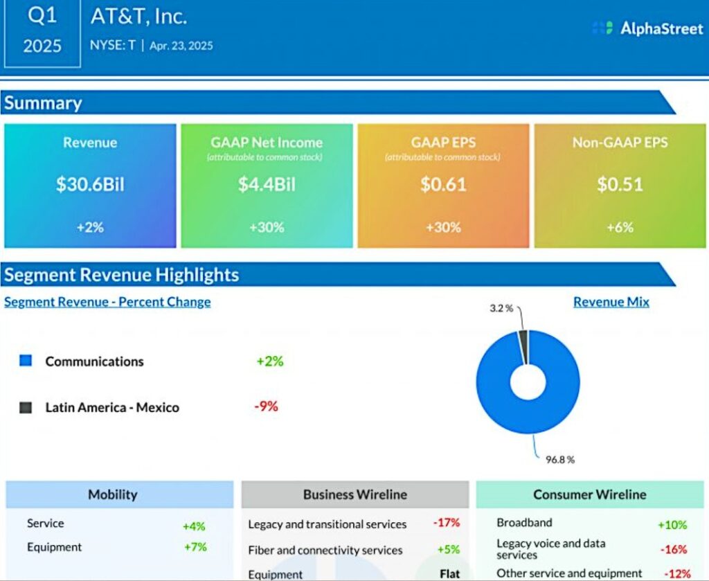Click the Latin America -9% value
The height and width of the screenshot is (581, 709).
pos(267,406)
